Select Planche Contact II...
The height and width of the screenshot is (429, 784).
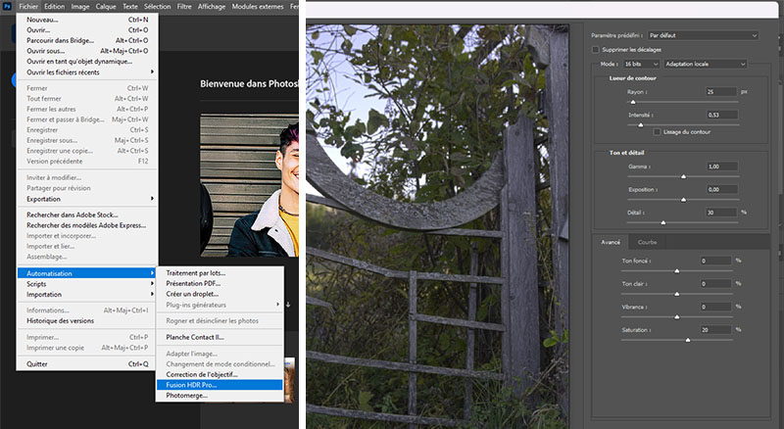pos(220,337)
